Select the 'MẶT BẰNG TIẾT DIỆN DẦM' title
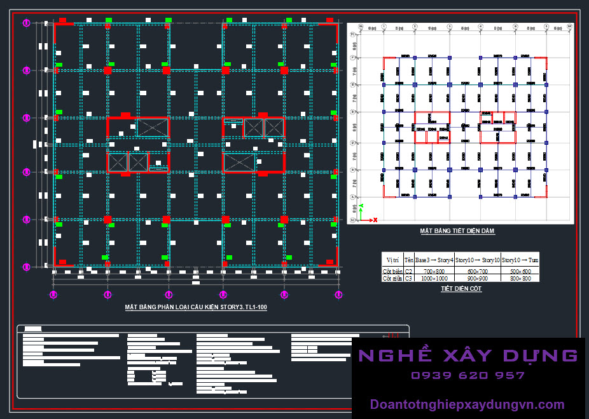Viewport: 589px width, 419px height. pyautogui.click(x=457, y=231)
